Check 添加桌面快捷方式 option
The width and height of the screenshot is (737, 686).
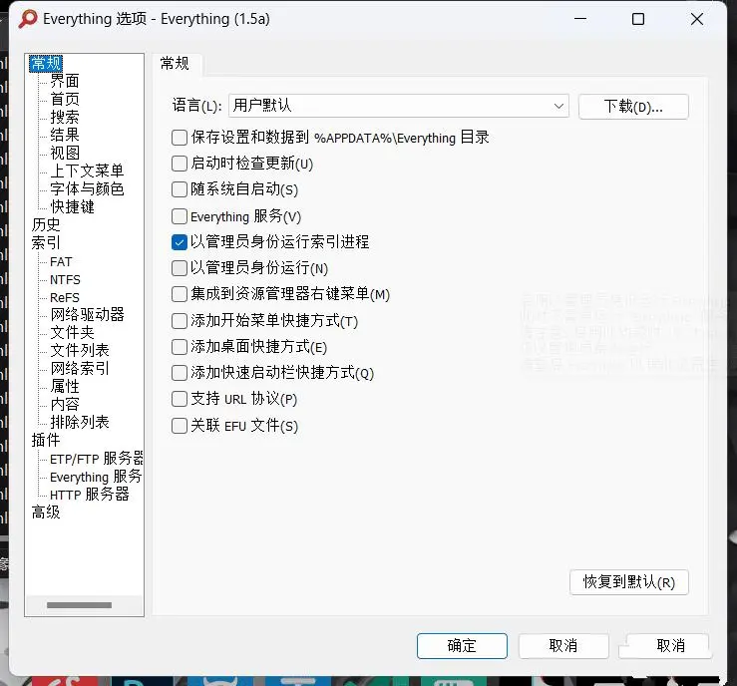click(180, 347)
